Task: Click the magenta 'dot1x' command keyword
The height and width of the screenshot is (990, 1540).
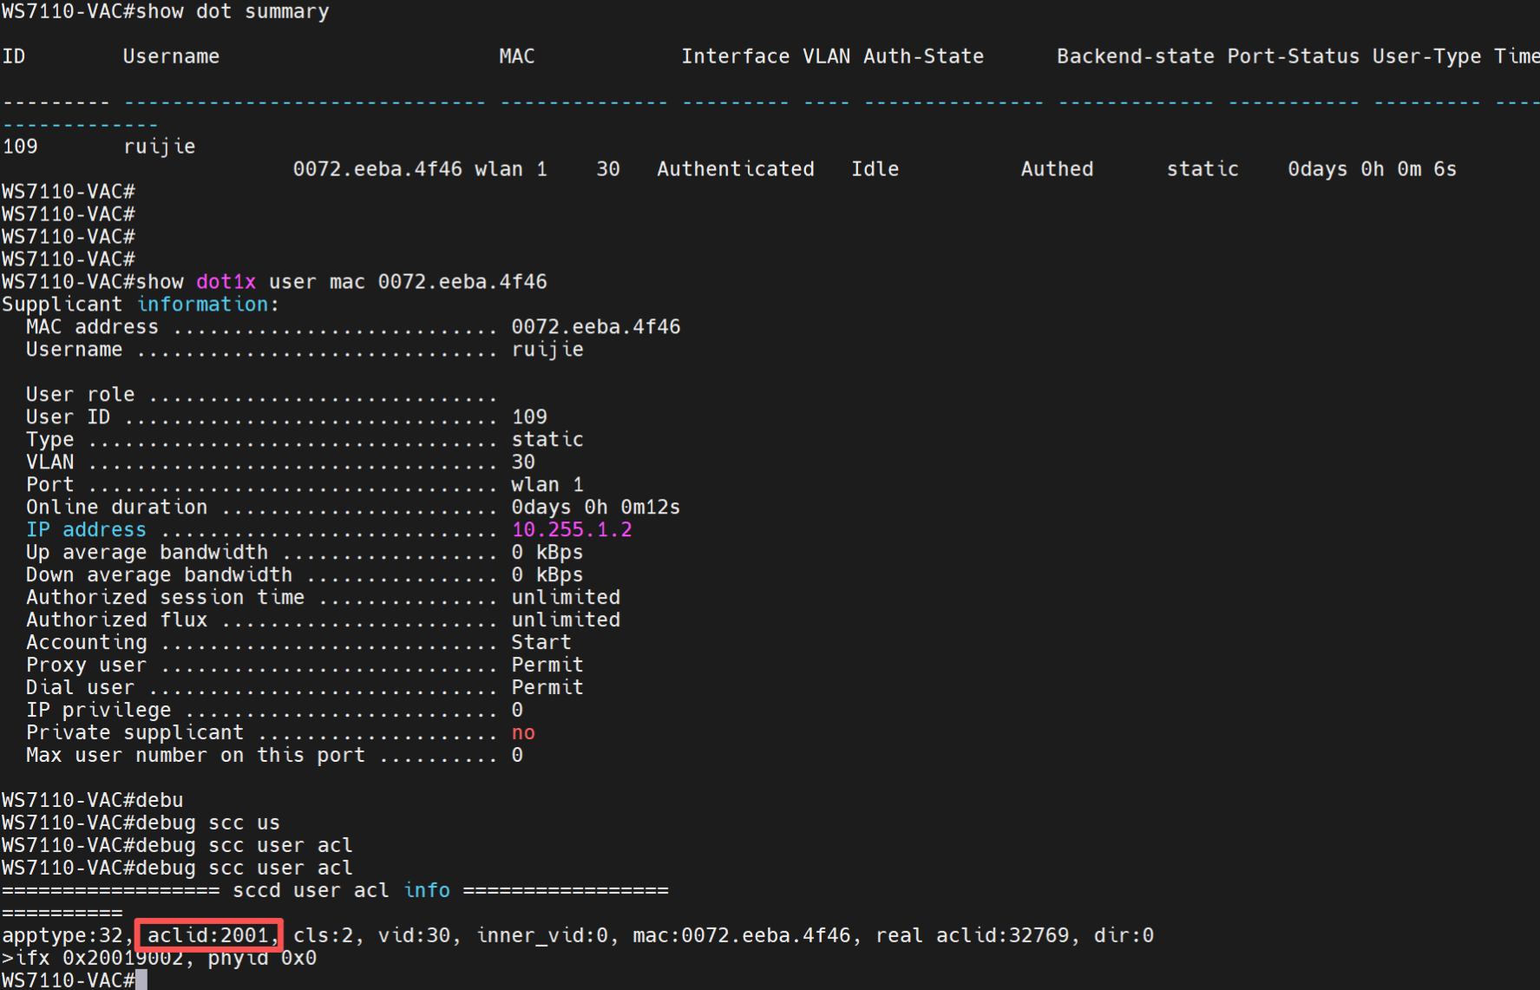Action: 226,282
